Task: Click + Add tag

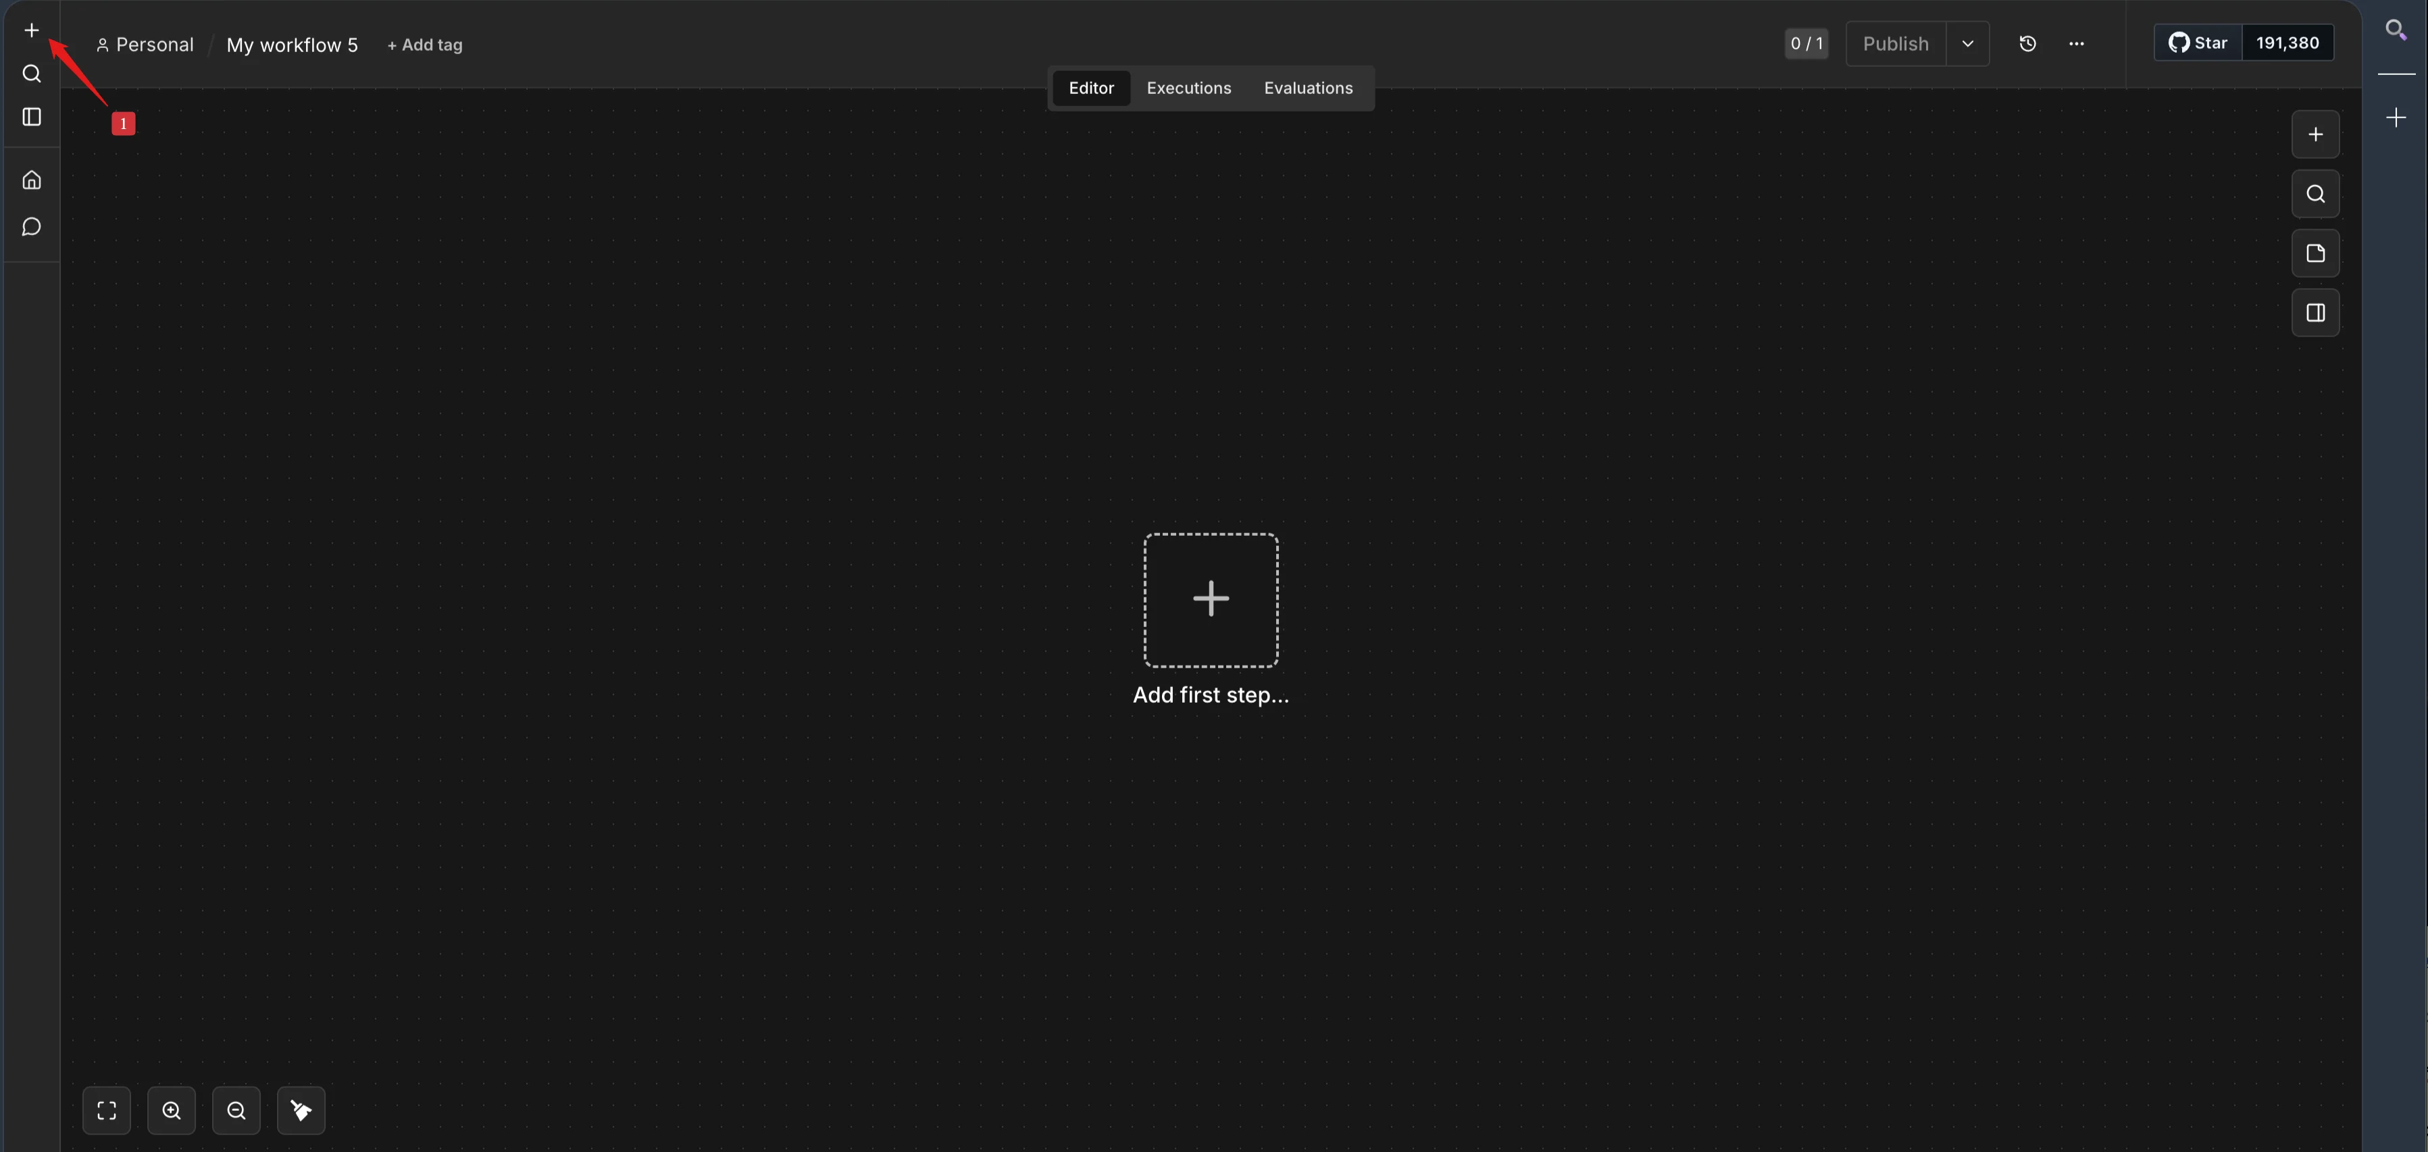Action: pyautogui.click(x=424, y=45)
